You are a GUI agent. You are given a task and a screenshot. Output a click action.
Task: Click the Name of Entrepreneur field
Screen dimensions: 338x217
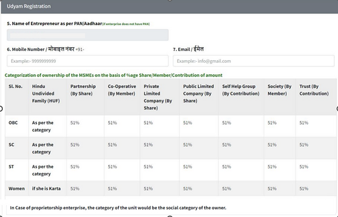point(87,35)
